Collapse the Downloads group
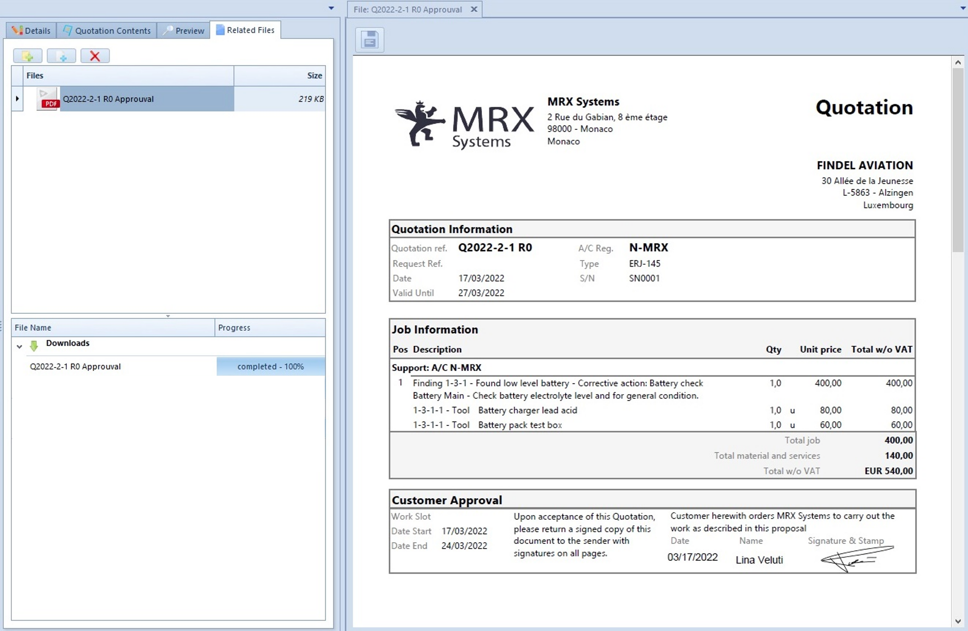The image size is (968, 631). (x=19, y=346)
